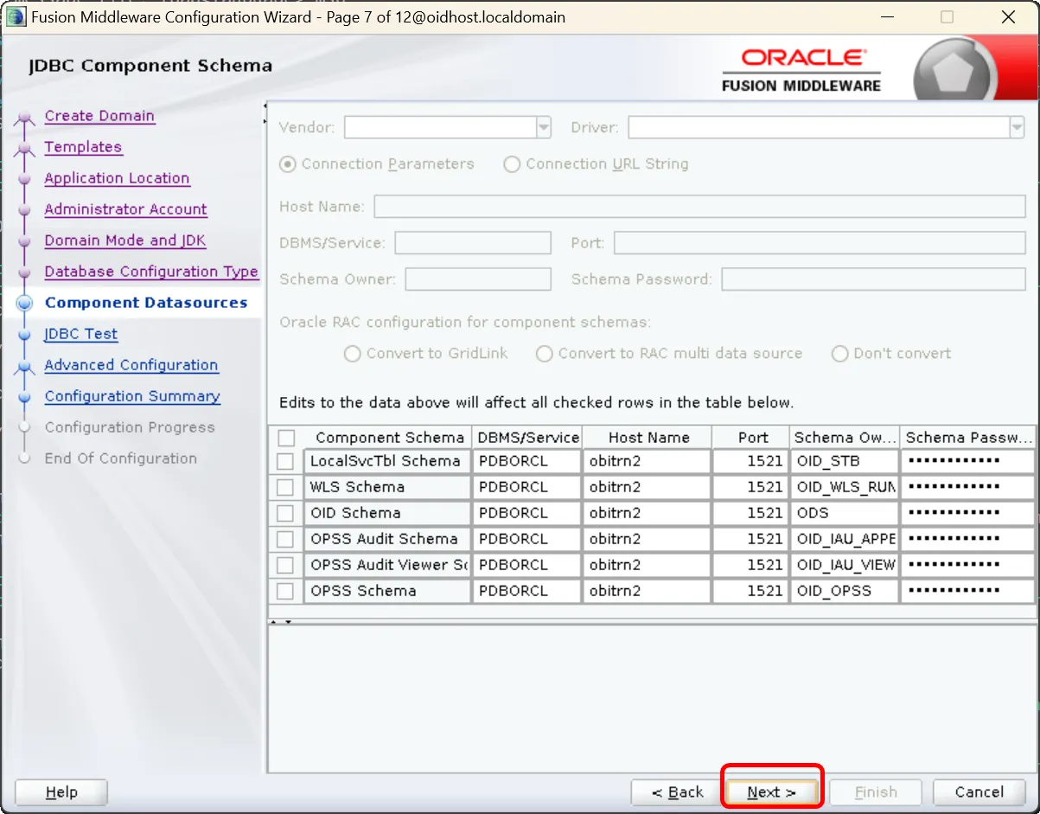Click the split pane collapse arrows below table

[281, 622]
